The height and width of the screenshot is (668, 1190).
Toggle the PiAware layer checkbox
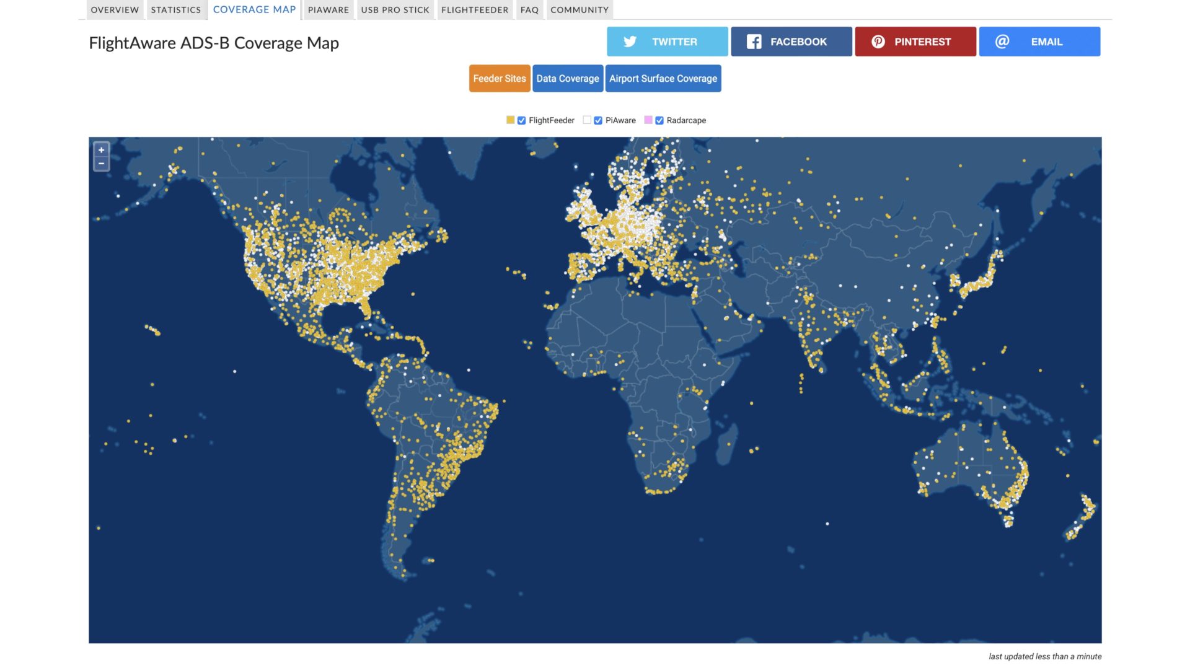tap(598, 121)
